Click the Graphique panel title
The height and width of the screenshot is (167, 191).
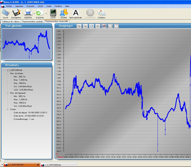tap(66, 26)
